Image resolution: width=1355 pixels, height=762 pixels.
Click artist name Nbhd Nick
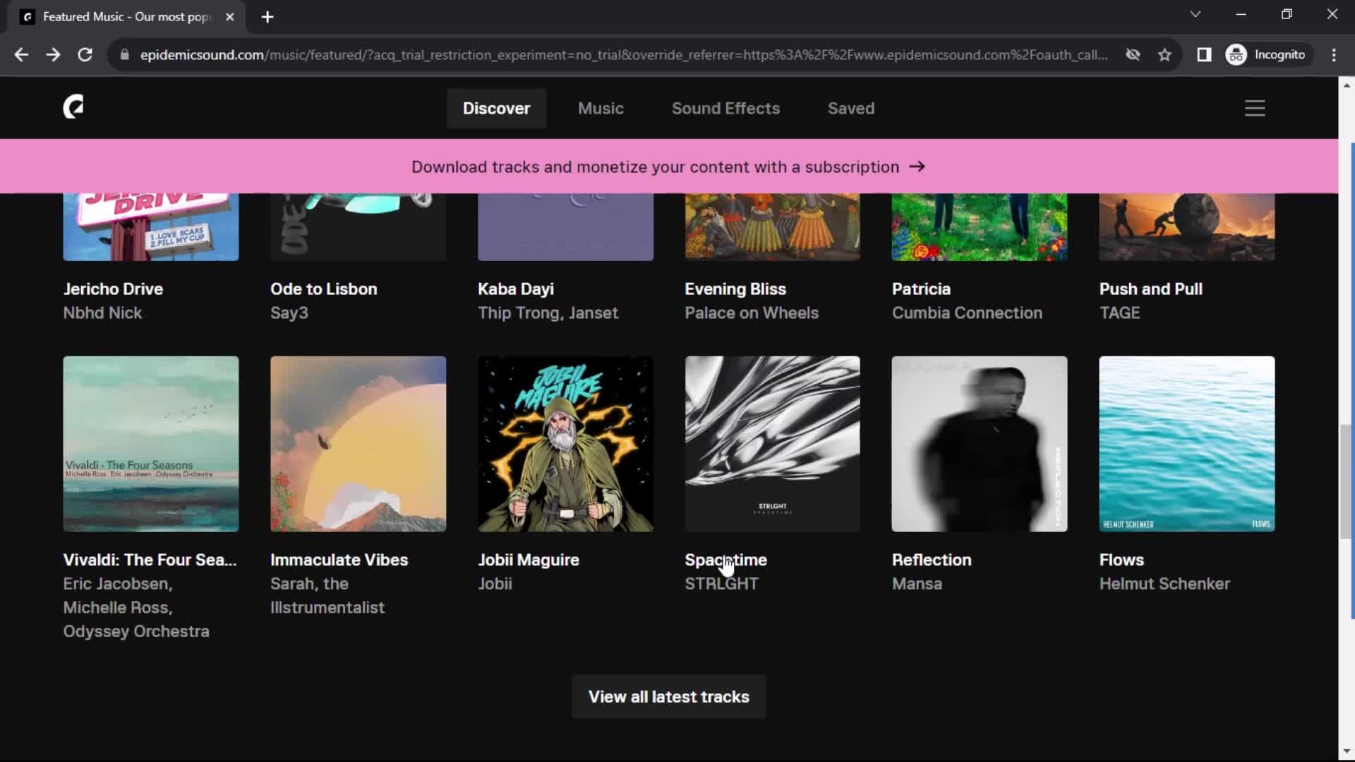point(102,313)
